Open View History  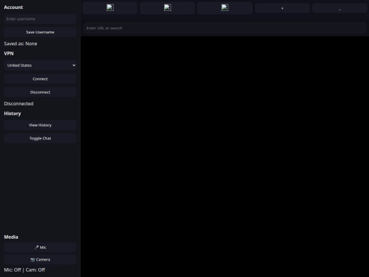point(40,125)
